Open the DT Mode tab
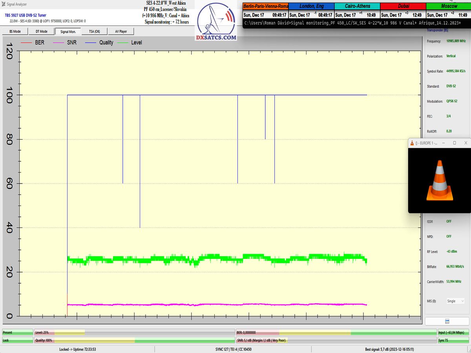Image resolution: width=471 pixels, height=353 pixels. click(x=41, y=31)
